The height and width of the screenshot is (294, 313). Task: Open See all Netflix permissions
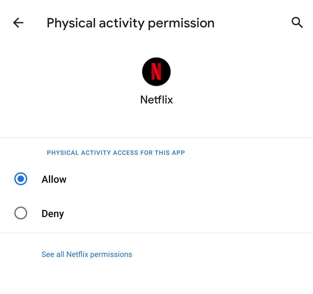pyautogui.click(x=86, y=254)
